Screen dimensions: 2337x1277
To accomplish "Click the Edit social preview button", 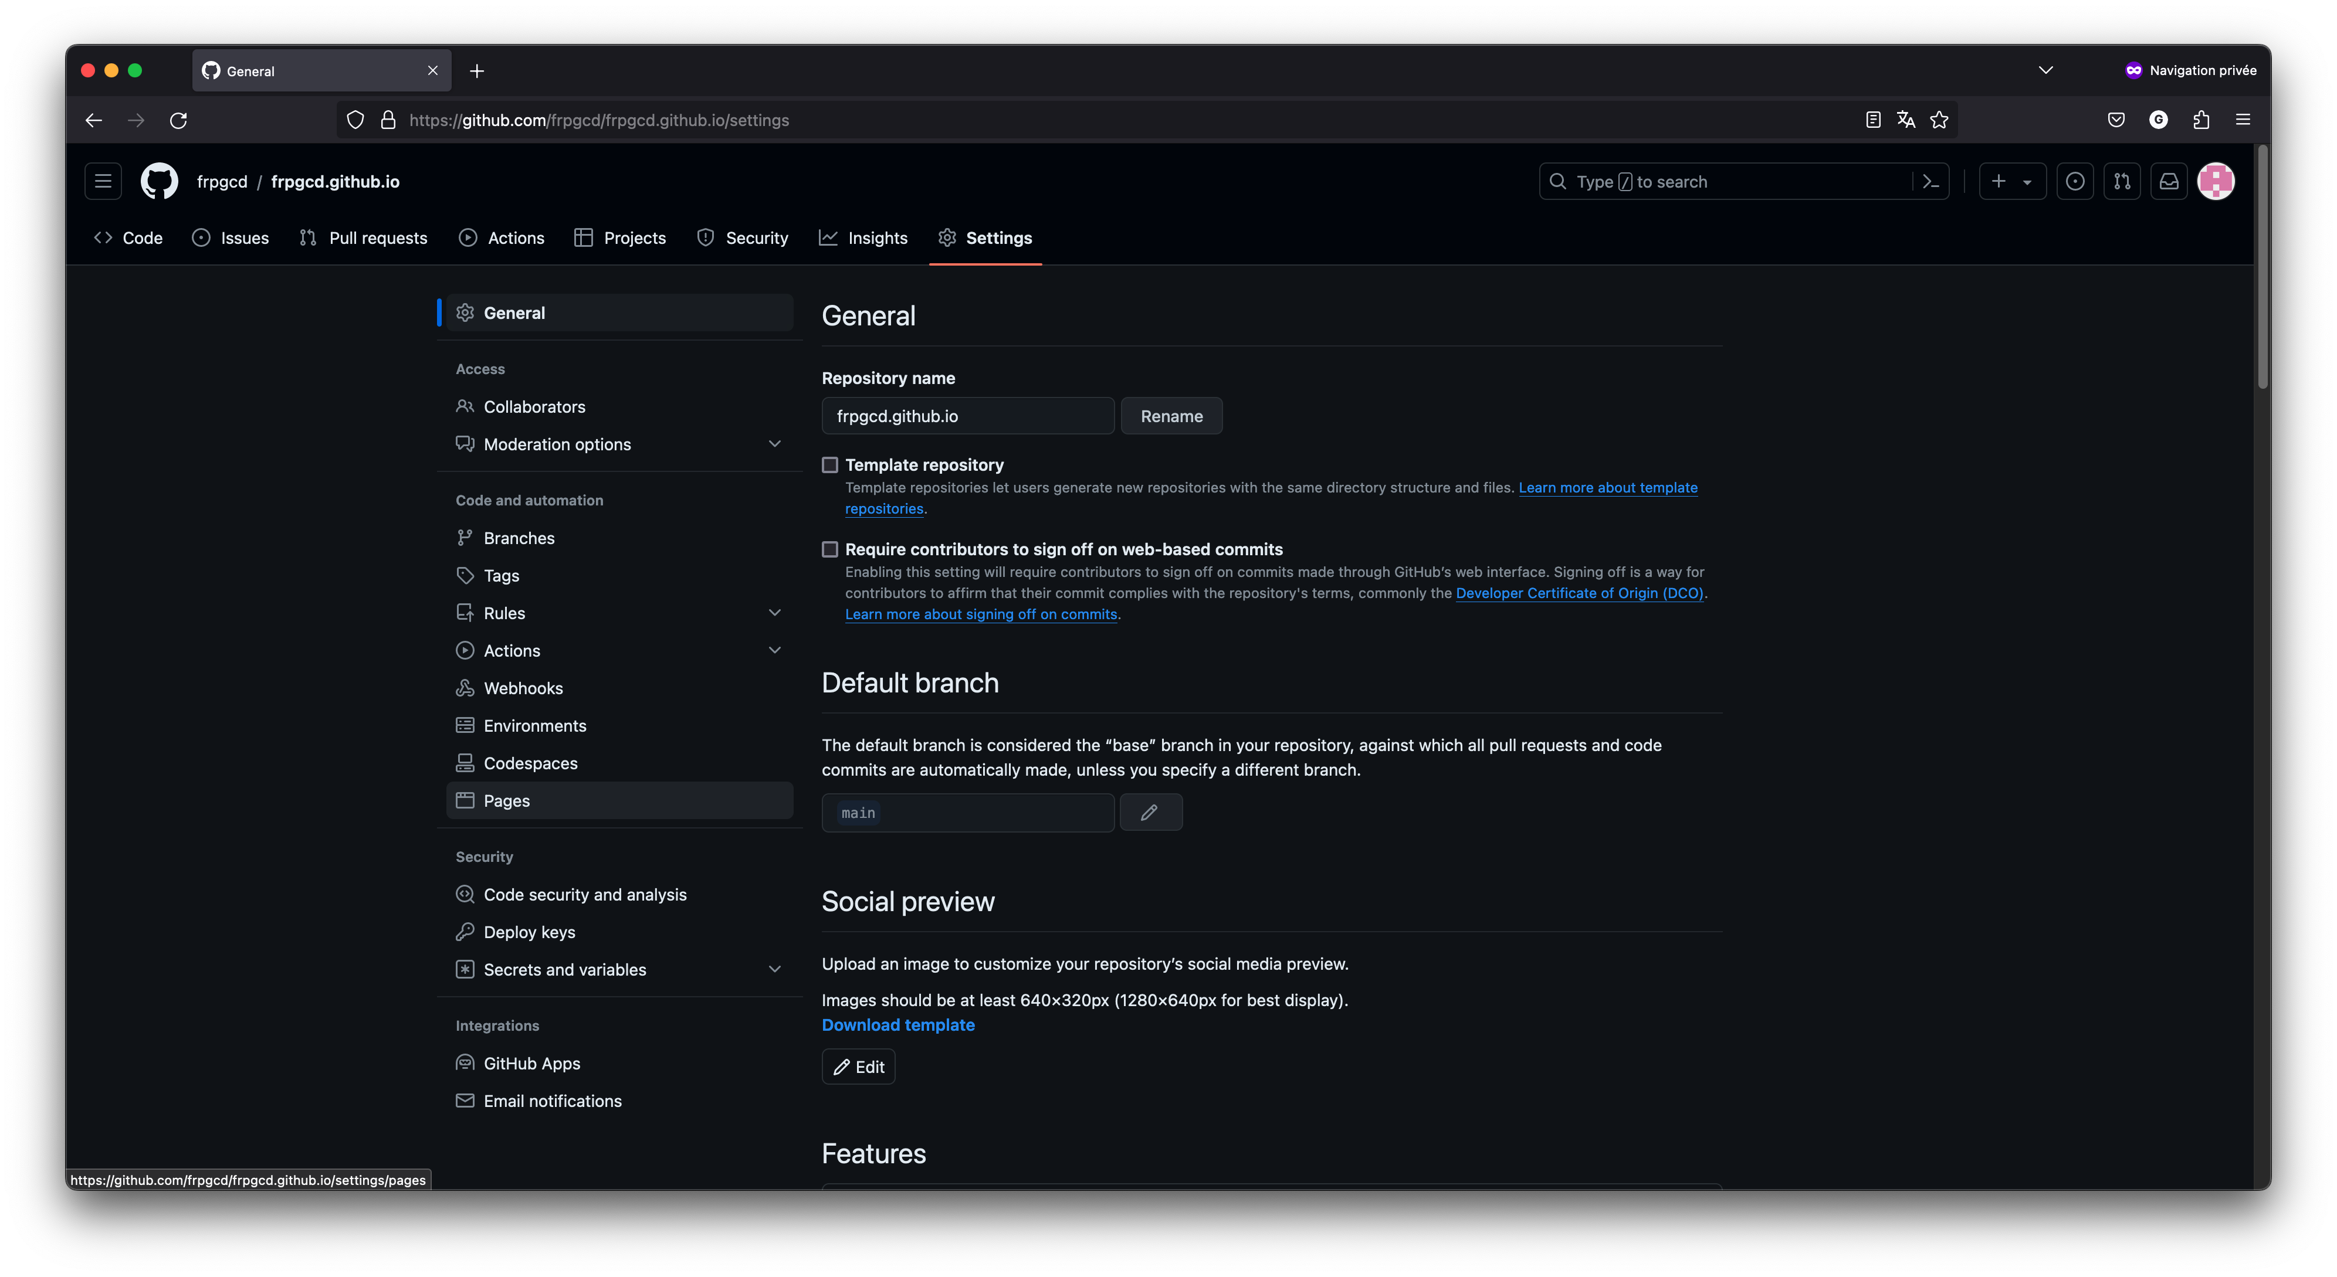I will click(858, 1068).
